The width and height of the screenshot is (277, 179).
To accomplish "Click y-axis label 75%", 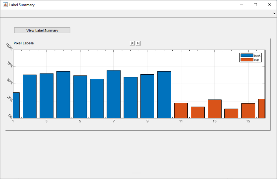I will click(x=10, y=65).
